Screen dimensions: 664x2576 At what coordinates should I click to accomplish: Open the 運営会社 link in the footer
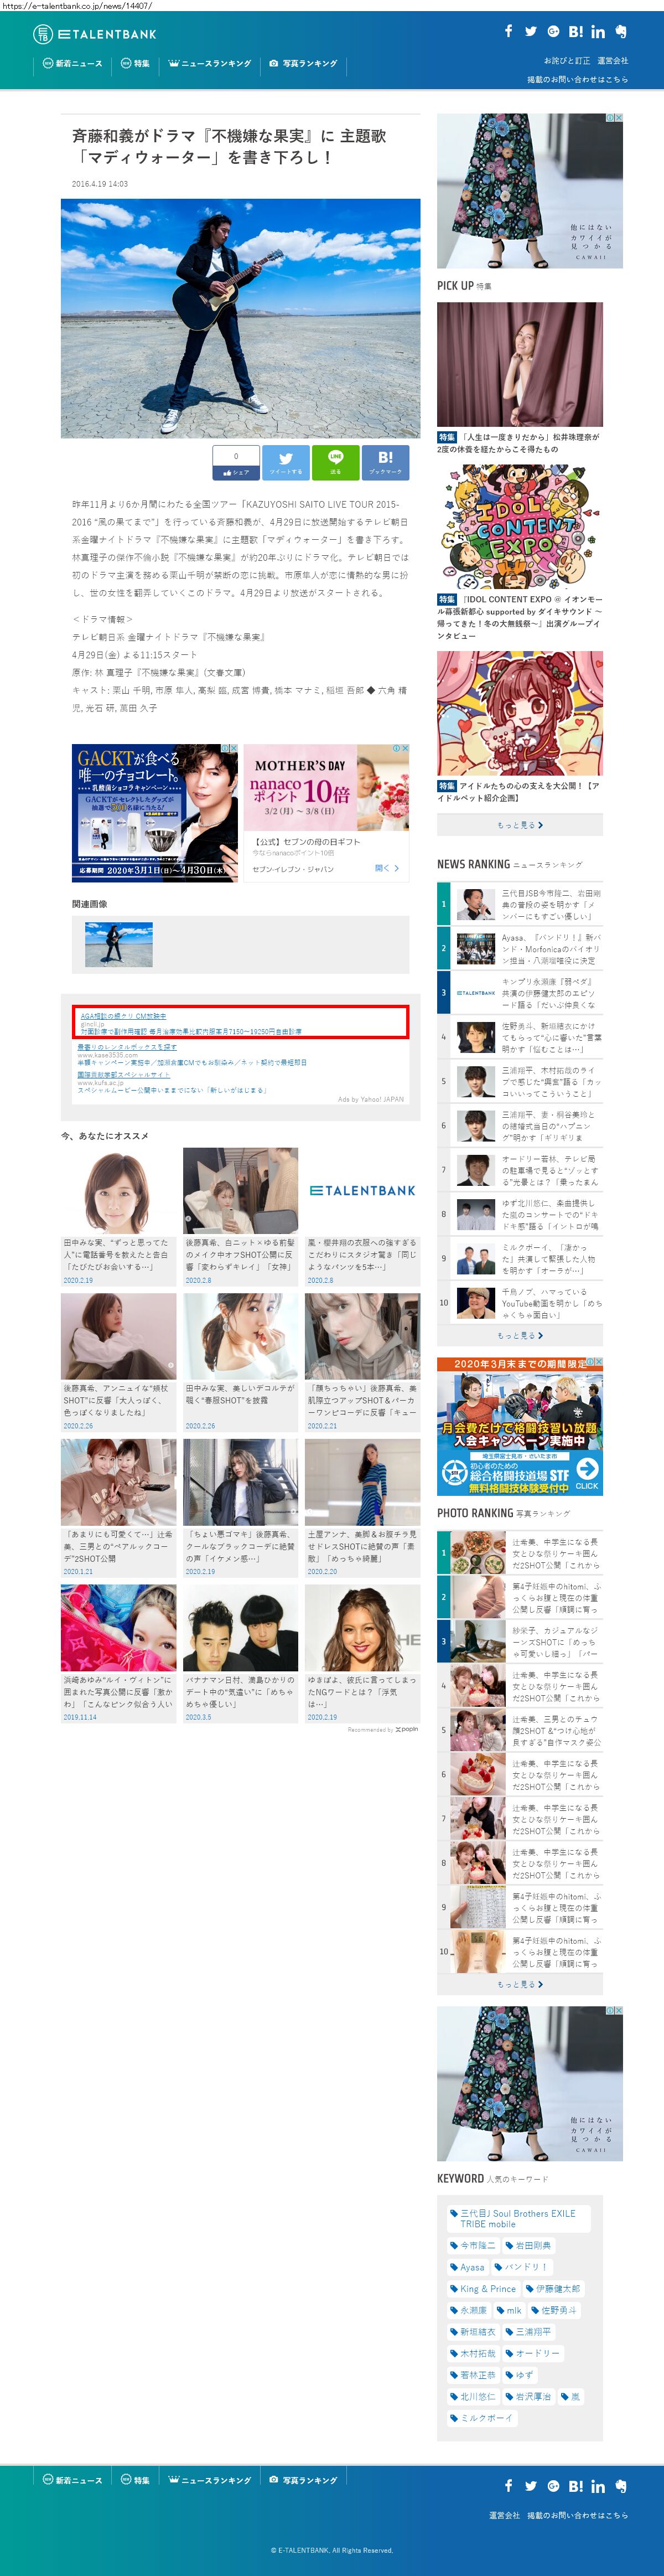504,2515
